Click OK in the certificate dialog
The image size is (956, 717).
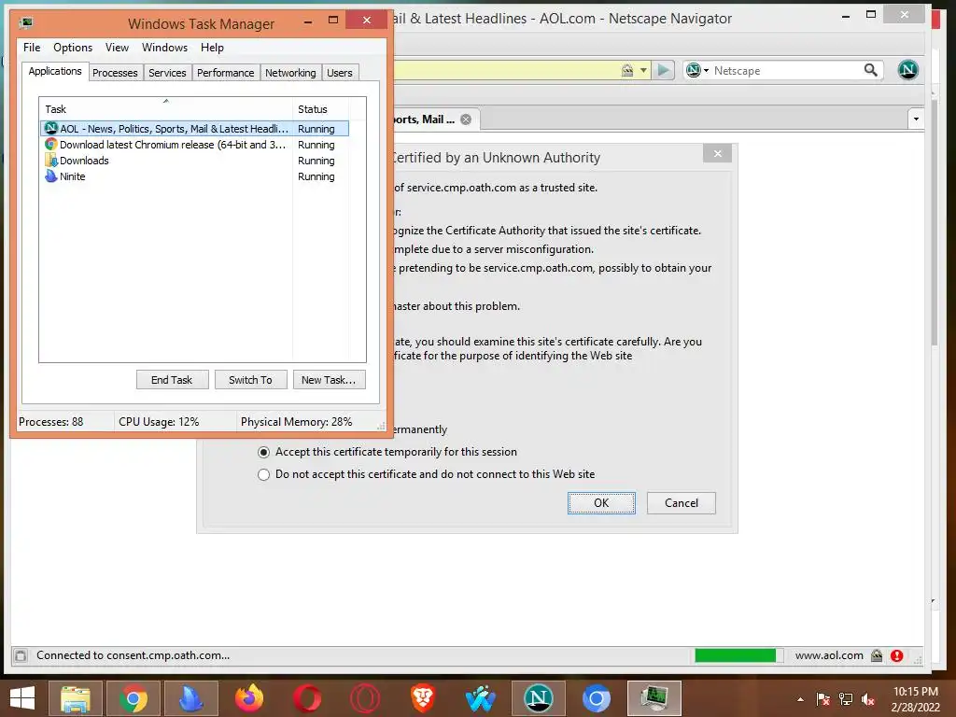pos(601,503)
